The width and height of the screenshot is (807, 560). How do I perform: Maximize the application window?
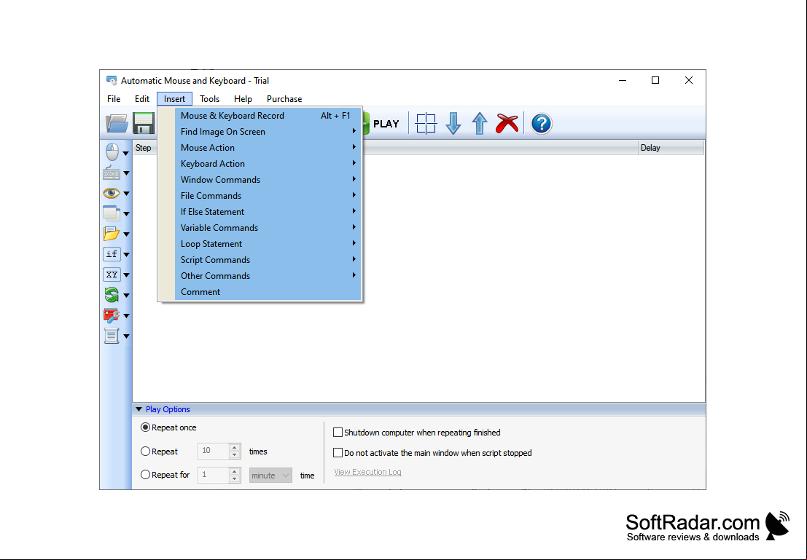click(x=655, y=80)
